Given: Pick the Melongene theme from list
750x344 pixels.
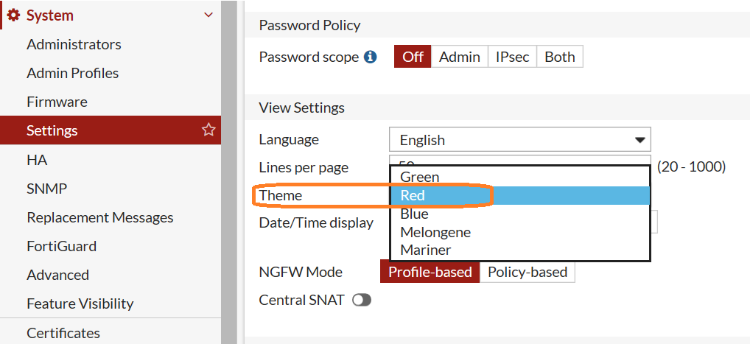Looking at the screenshot, I should click(x=435, y=232).
